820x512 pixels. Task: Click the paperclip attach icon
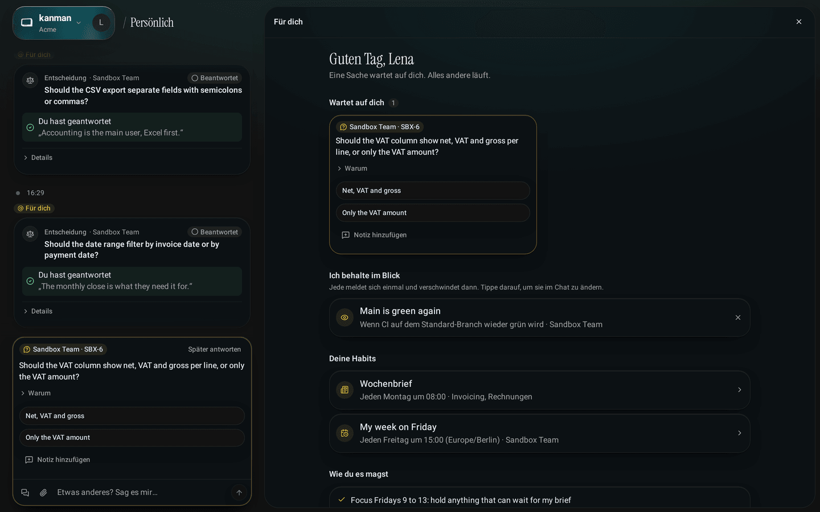[43, 493]
